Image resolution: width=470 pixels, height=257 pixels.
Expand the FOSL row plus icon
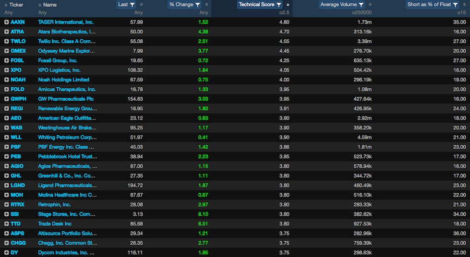point(6,60)
